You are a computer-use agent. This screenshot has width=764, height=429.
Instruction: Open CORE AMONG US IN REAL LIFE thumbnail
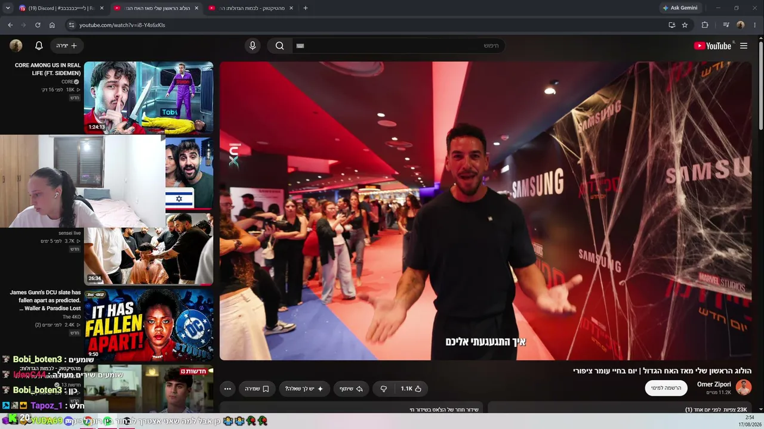pyautogui.click(x=149, y=97)
